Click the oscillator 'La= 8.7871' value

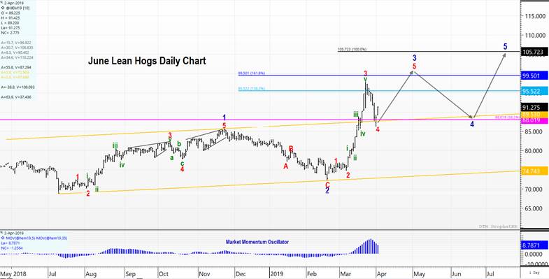coord(10,243)
